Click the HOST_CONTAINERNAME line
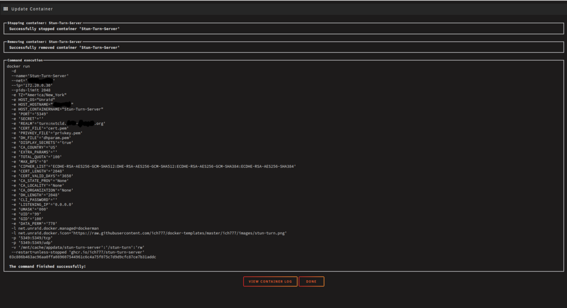The height and width of the screenshot is (308, 567). (57, 109)
